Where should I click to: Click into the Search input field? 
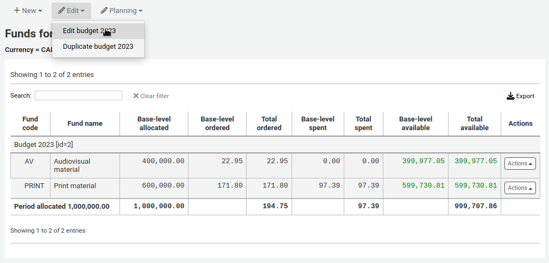tap(78, 95)
